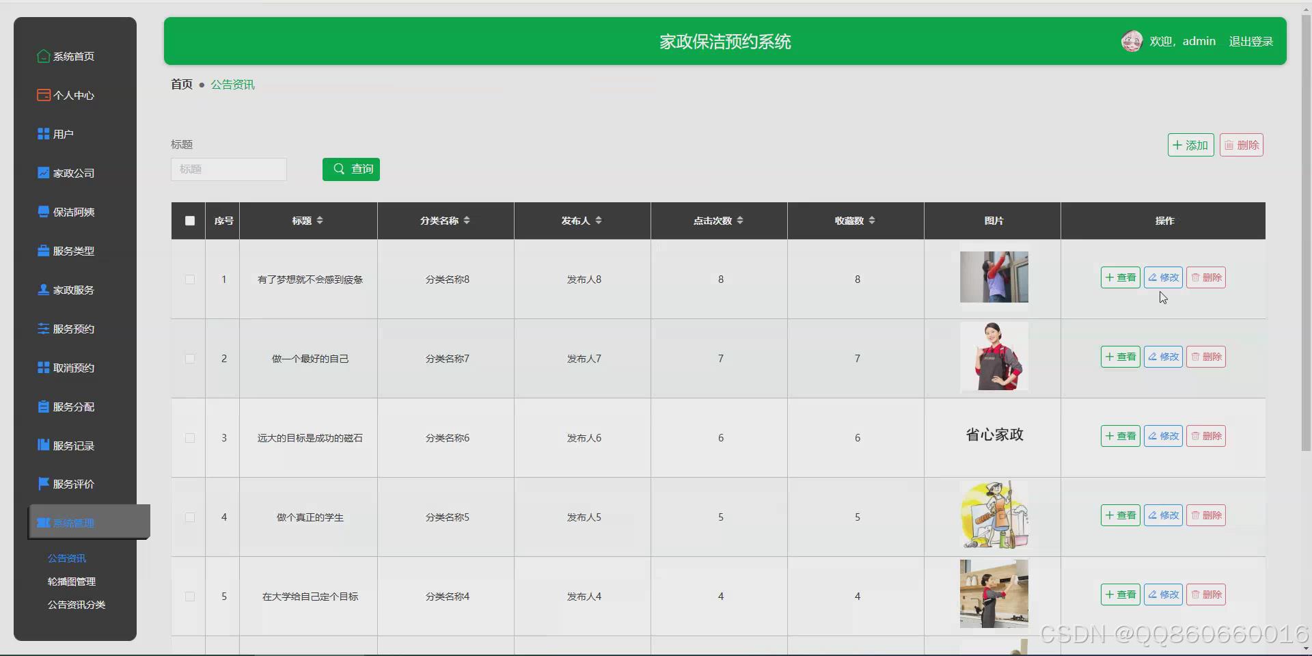Click title text 有了梦想就不会感到疲惫
The image size is (1312, 656).
[310, 279]
